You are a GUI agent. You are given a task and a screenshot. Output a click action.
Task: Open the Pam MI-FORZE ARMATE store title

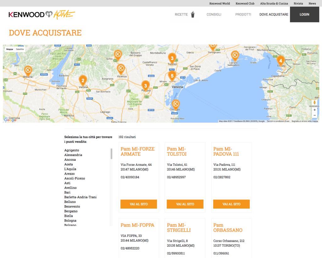tap(138, 151)
